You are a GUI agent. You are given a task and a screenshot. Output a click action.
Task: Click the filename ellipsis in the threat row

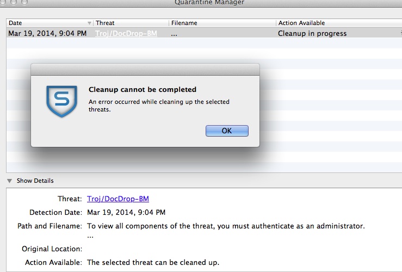pyautogui.click(x=174, y=34)
